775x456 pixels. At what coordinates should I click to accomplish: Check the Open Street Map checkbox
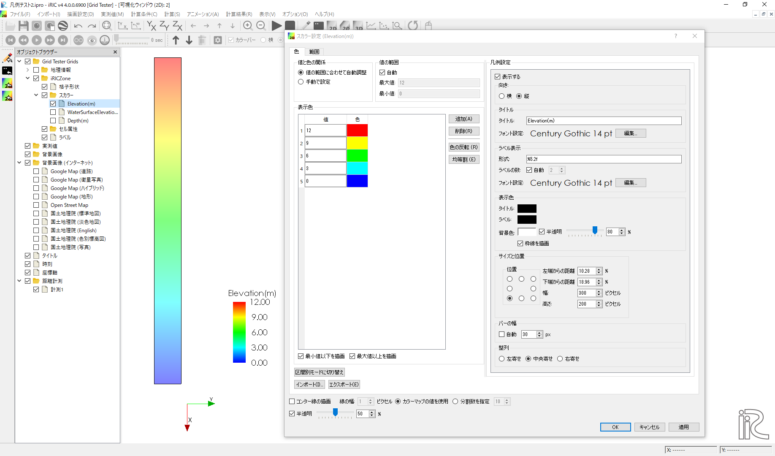[x=36, y=205]
